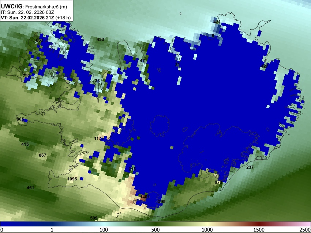Click the 0 tick label on the color scale
Screen dimensions: 311x233
click(x=2, y=230)
